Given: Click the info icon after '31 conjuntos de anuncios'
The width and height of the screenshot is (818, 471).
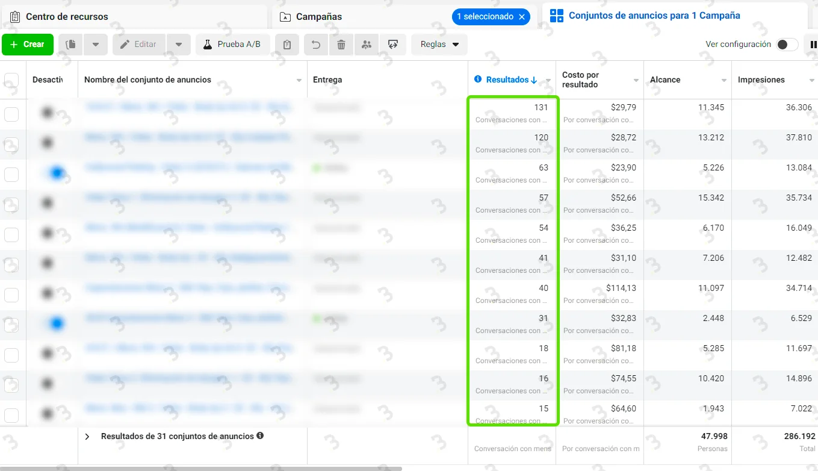Looking at the screenshot, I should pos(260,435).
